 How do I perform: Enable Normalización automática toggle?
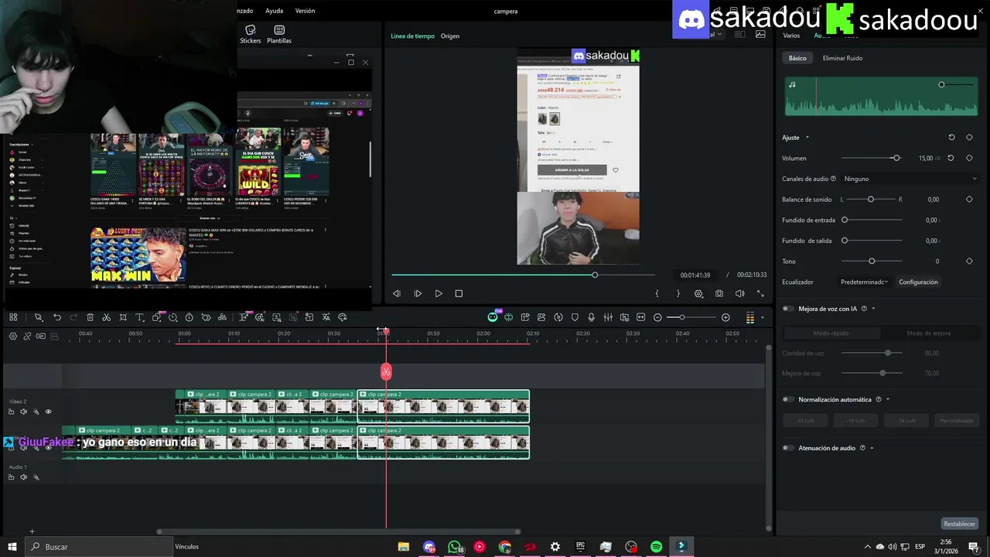[x=788, y=400]
